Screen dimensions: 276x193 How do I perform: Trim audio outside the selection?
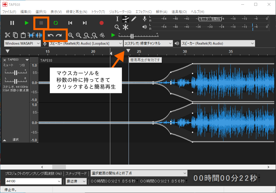[31, 35]
